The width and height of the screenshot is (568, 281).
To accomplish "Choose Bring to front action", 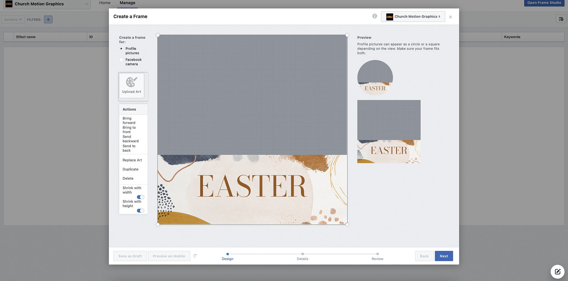I will (129, 130).
